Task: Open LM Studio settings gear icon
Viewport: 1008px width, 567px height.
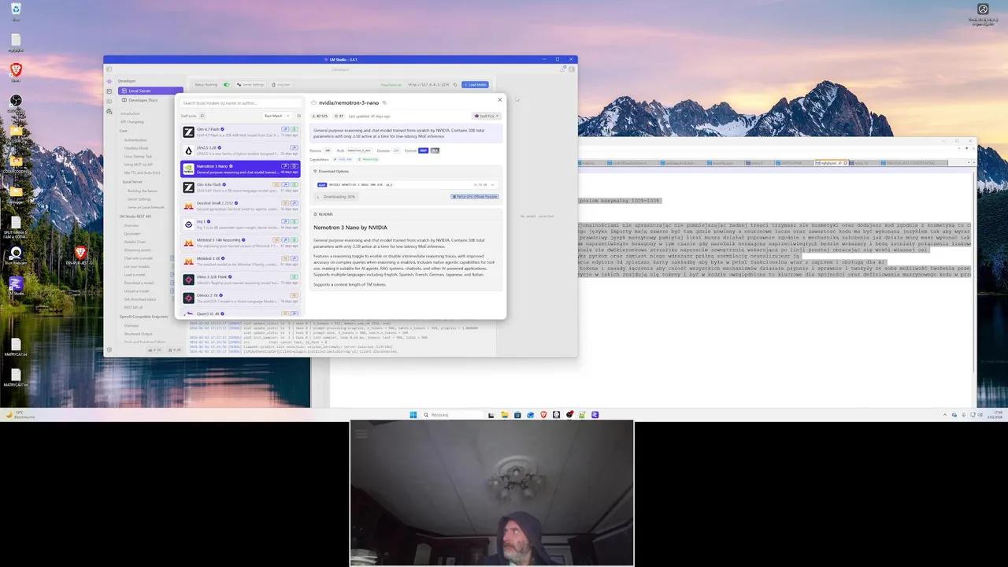Action: pos(109,350)
